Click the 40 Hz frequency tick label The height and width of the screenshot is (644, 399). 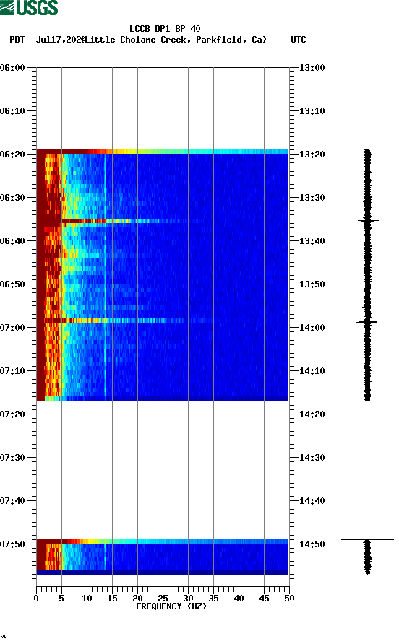point(239,598)
